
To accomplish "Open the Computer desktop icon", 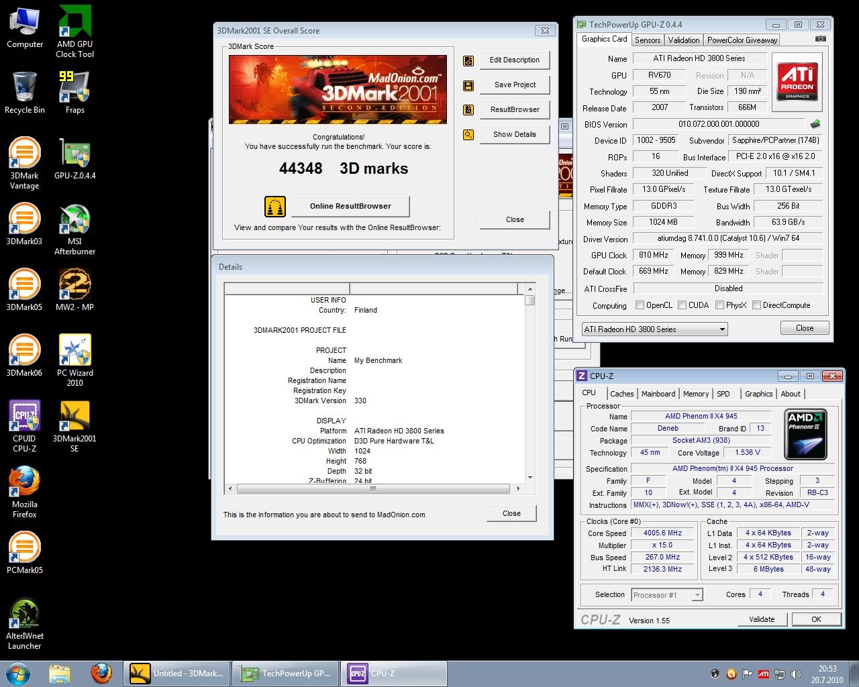I will coord(25,28).
